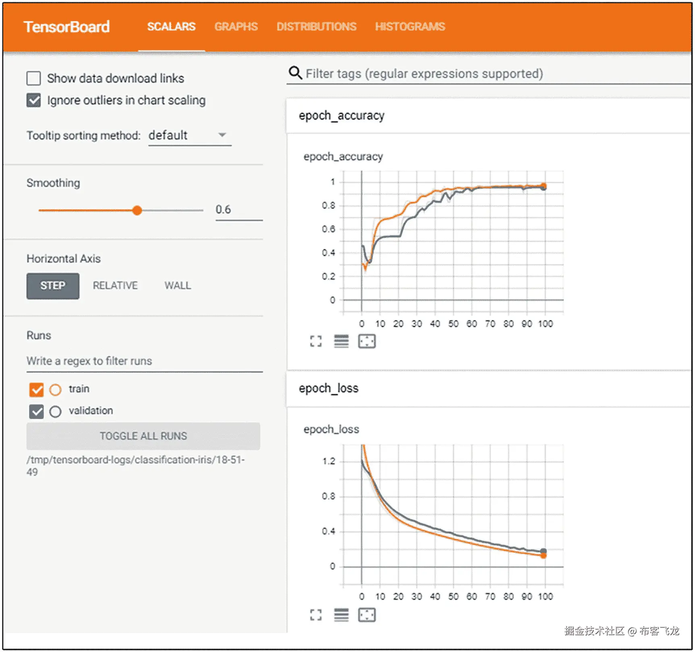Toggle y-axis log scale on epoch_loss chart
The image size is (695, 652).
(x=341, y=615)
